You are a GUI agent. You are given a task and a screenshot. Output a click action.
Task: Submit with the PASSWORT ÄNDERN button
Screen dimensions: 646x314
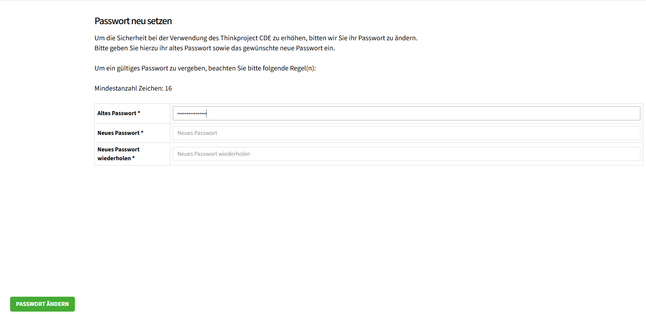pyautogui.click(x=42, y=304)
